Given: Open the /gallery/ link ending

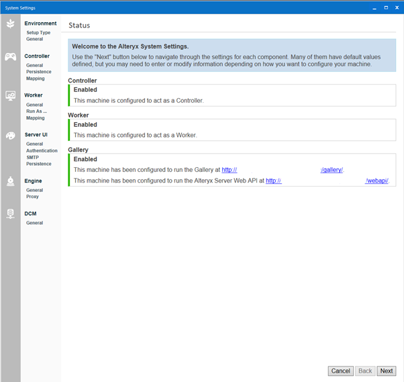Looking at the screenshot, I should (x=332, y=170).
